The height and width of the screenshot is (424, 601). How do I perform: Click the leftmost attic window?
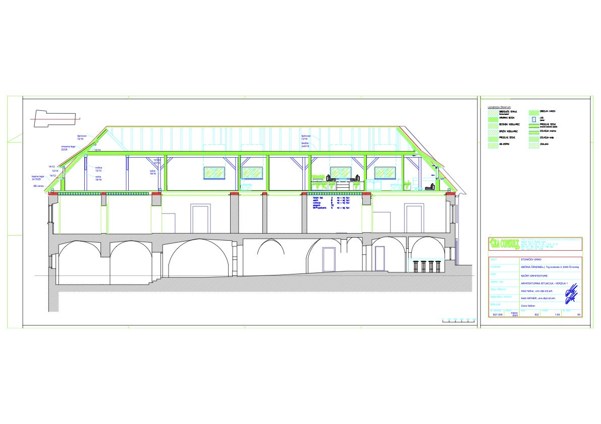(214, 173)
